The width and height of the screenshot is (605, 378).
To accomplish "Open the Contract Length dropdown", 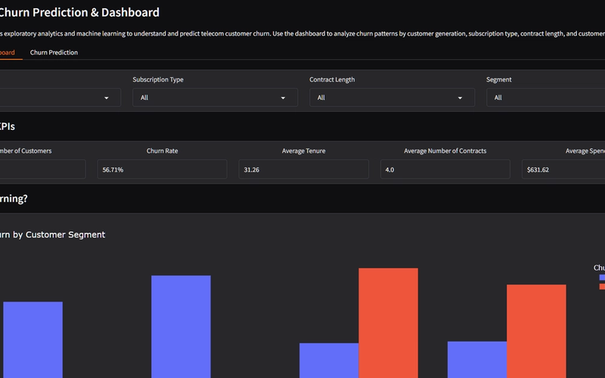I will pos(392,98).
